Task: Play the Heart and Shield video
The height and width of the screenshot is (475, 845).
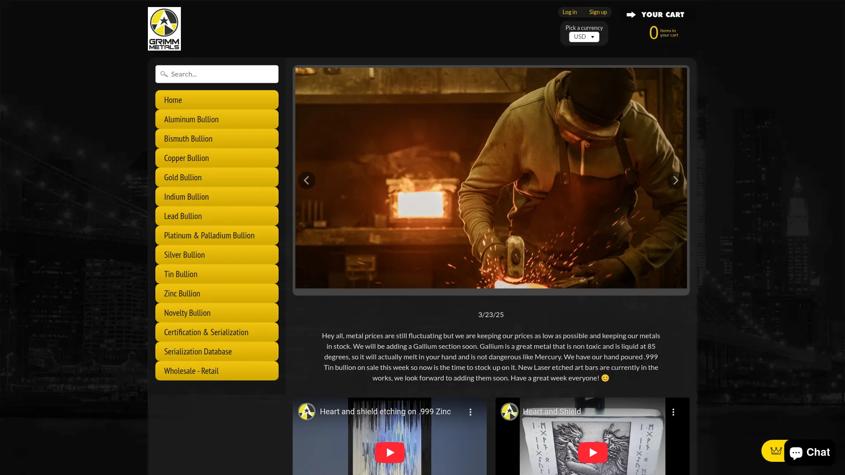Action: click(x=592, y=452)
